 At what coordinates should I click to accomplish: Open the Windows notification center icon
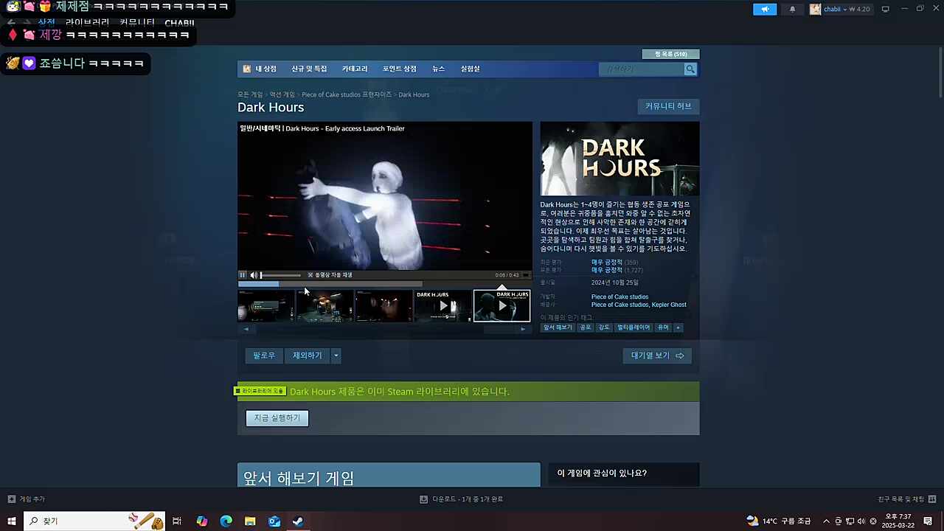[x=928, y=521]
